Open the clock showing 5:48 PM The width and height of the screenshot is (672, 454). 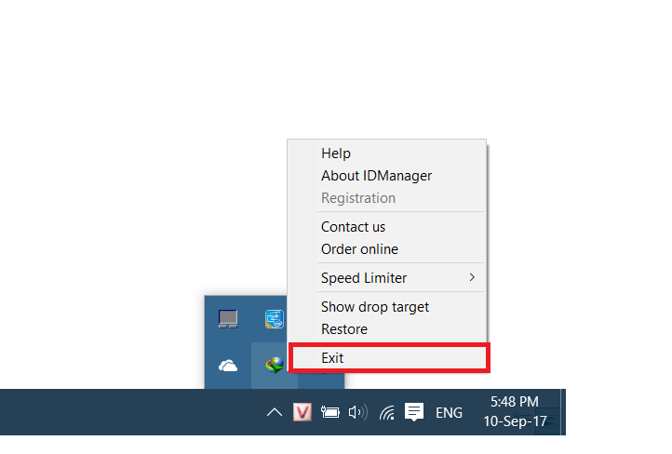[x=515, y=411]
